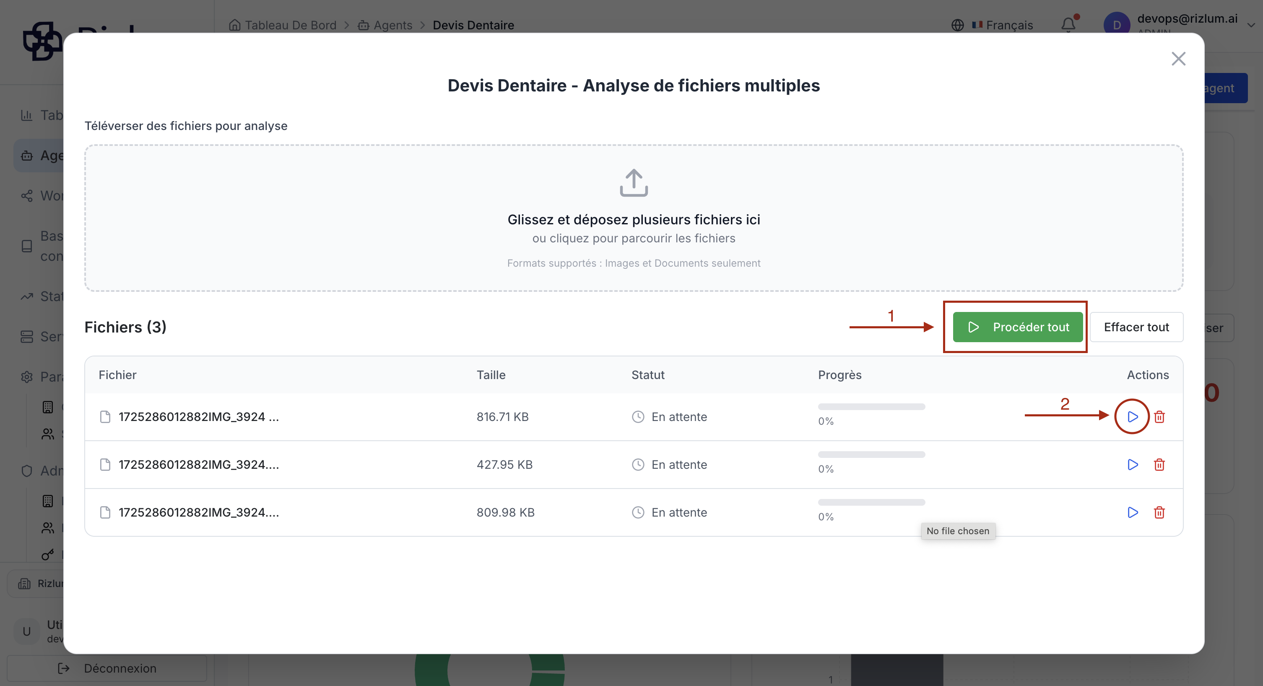
Task: Click the Formats supportés hint text
Action: coord(634,263)
